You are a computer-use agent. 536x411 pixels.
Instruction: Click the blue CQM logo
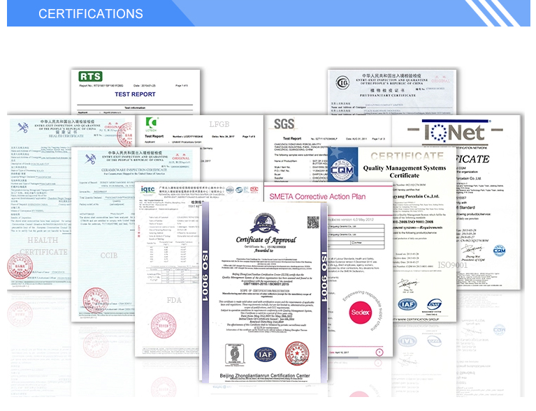coord(342,170)
